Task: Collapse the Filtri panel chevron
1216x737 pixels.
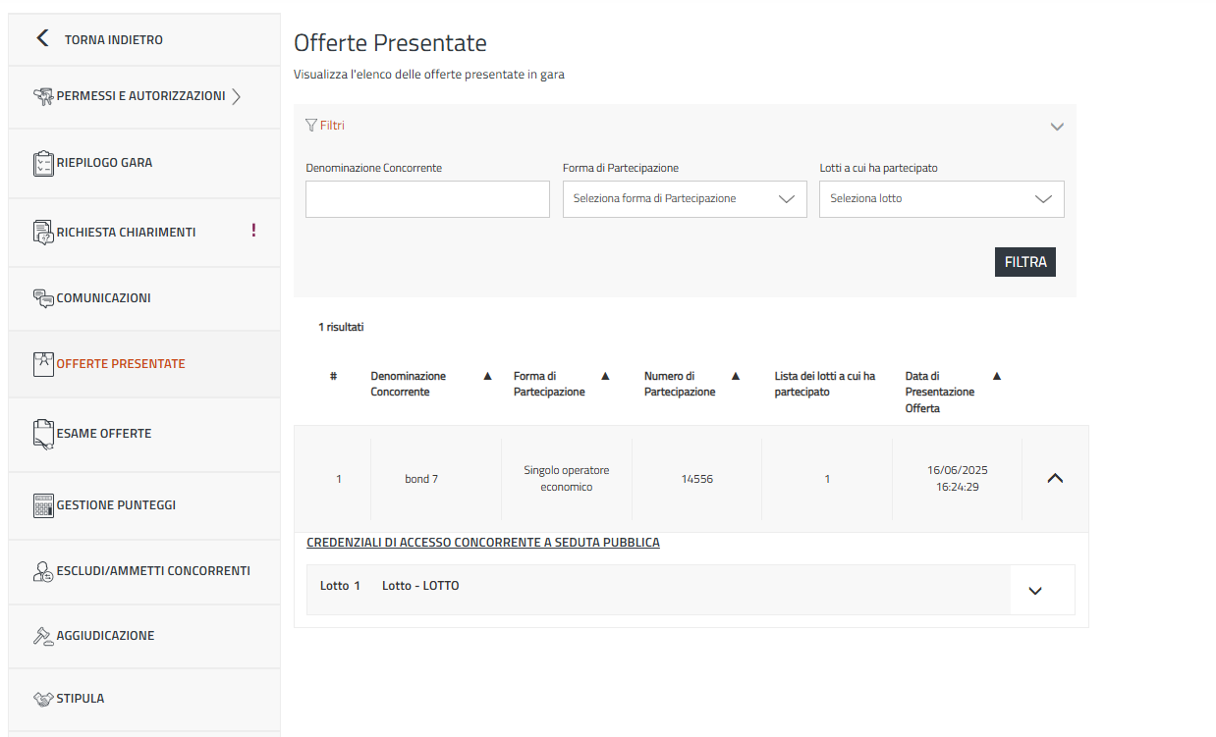Action: point(1057,127)
